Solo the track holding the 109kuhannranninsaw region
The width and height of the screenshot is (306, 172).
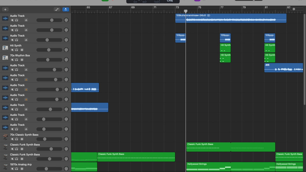pos(17,20)
